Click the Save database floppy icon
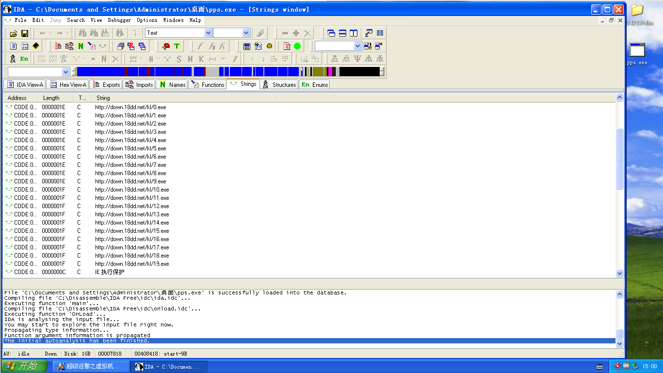This screenshot has height=373, width=663. tap(24, 33)
